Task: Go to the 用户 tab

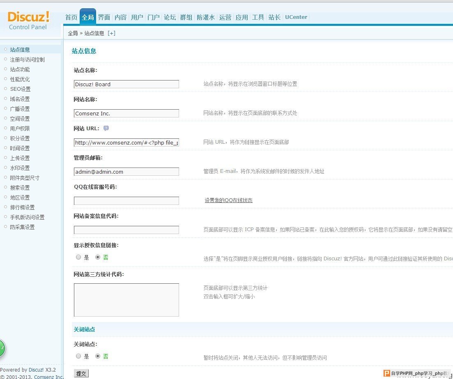Action: point(137,17)
